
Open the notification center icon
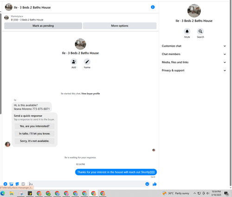pos(226,193)
